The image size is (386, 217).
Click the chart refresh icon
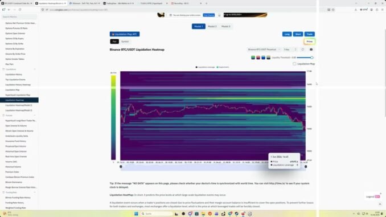(x=303, y=50)
